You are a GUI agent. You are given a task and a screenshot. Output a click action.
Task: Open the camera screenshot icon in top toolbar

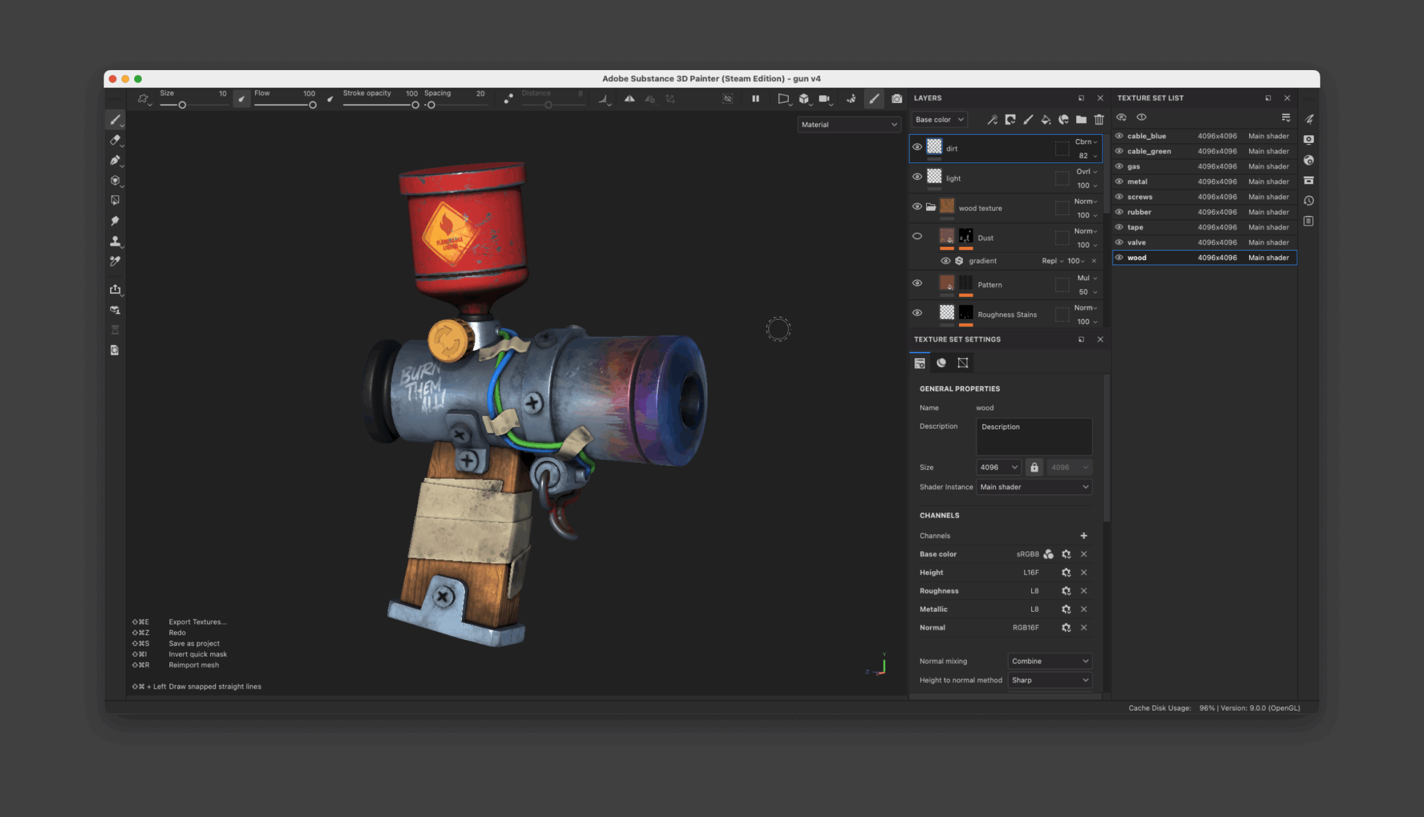tap(897, 99)
